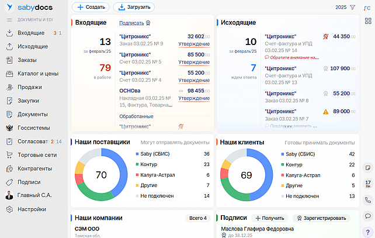Open Заказы section in the sidebar
This screenshot has width=375, height=238.
(x=27, y=60)
